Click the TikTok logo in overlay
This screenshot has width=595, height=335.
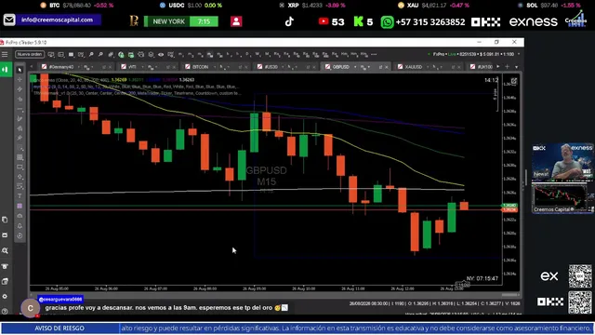click(x=289, y=21)
